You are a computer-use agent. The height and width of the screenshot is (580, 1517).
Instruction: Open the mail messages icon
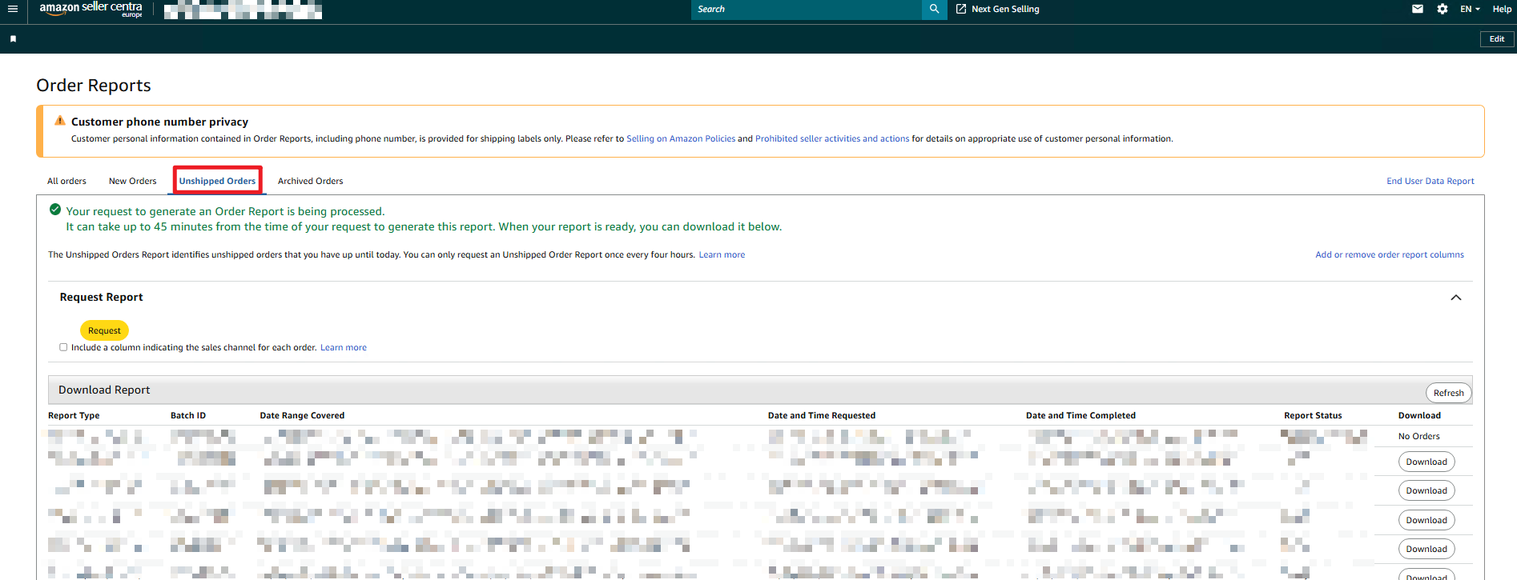coord(1417,9)
